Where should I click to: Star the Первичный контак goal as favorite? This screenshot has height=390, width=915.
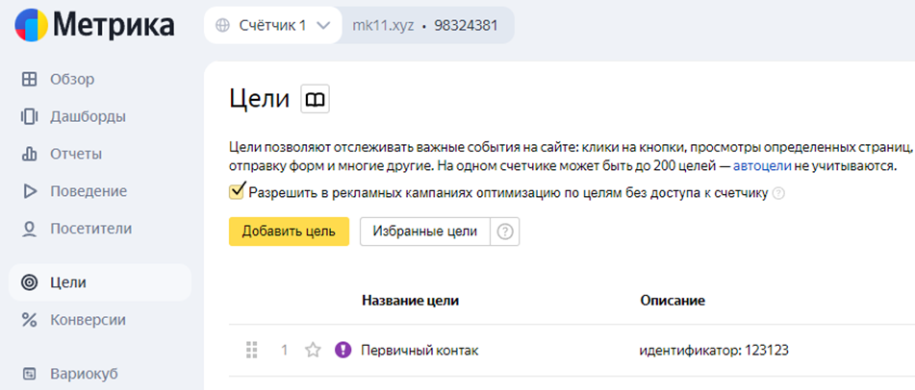(x=314, y=351)
